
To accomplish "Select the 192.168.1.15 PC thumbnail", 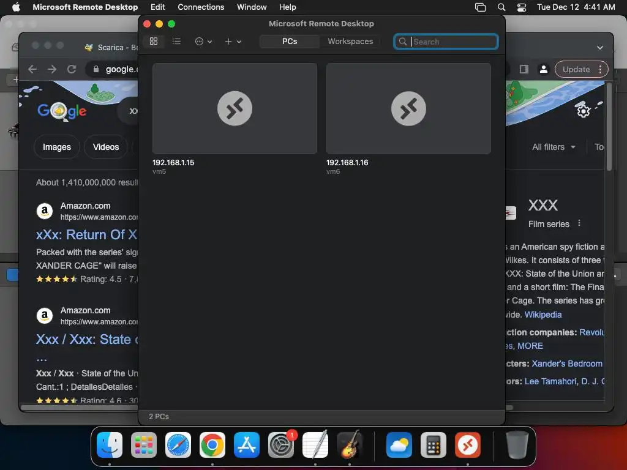I will tap(235, 108).
